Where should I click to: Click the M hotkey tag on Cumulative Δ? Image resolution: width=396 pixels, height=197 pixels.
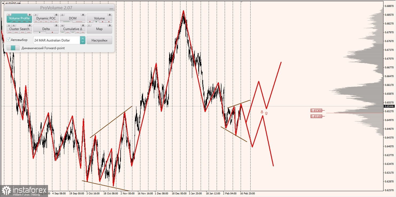pos(63,26)
